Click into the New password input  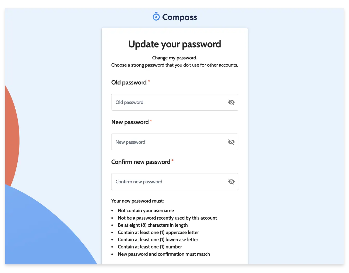click(169, 142)
